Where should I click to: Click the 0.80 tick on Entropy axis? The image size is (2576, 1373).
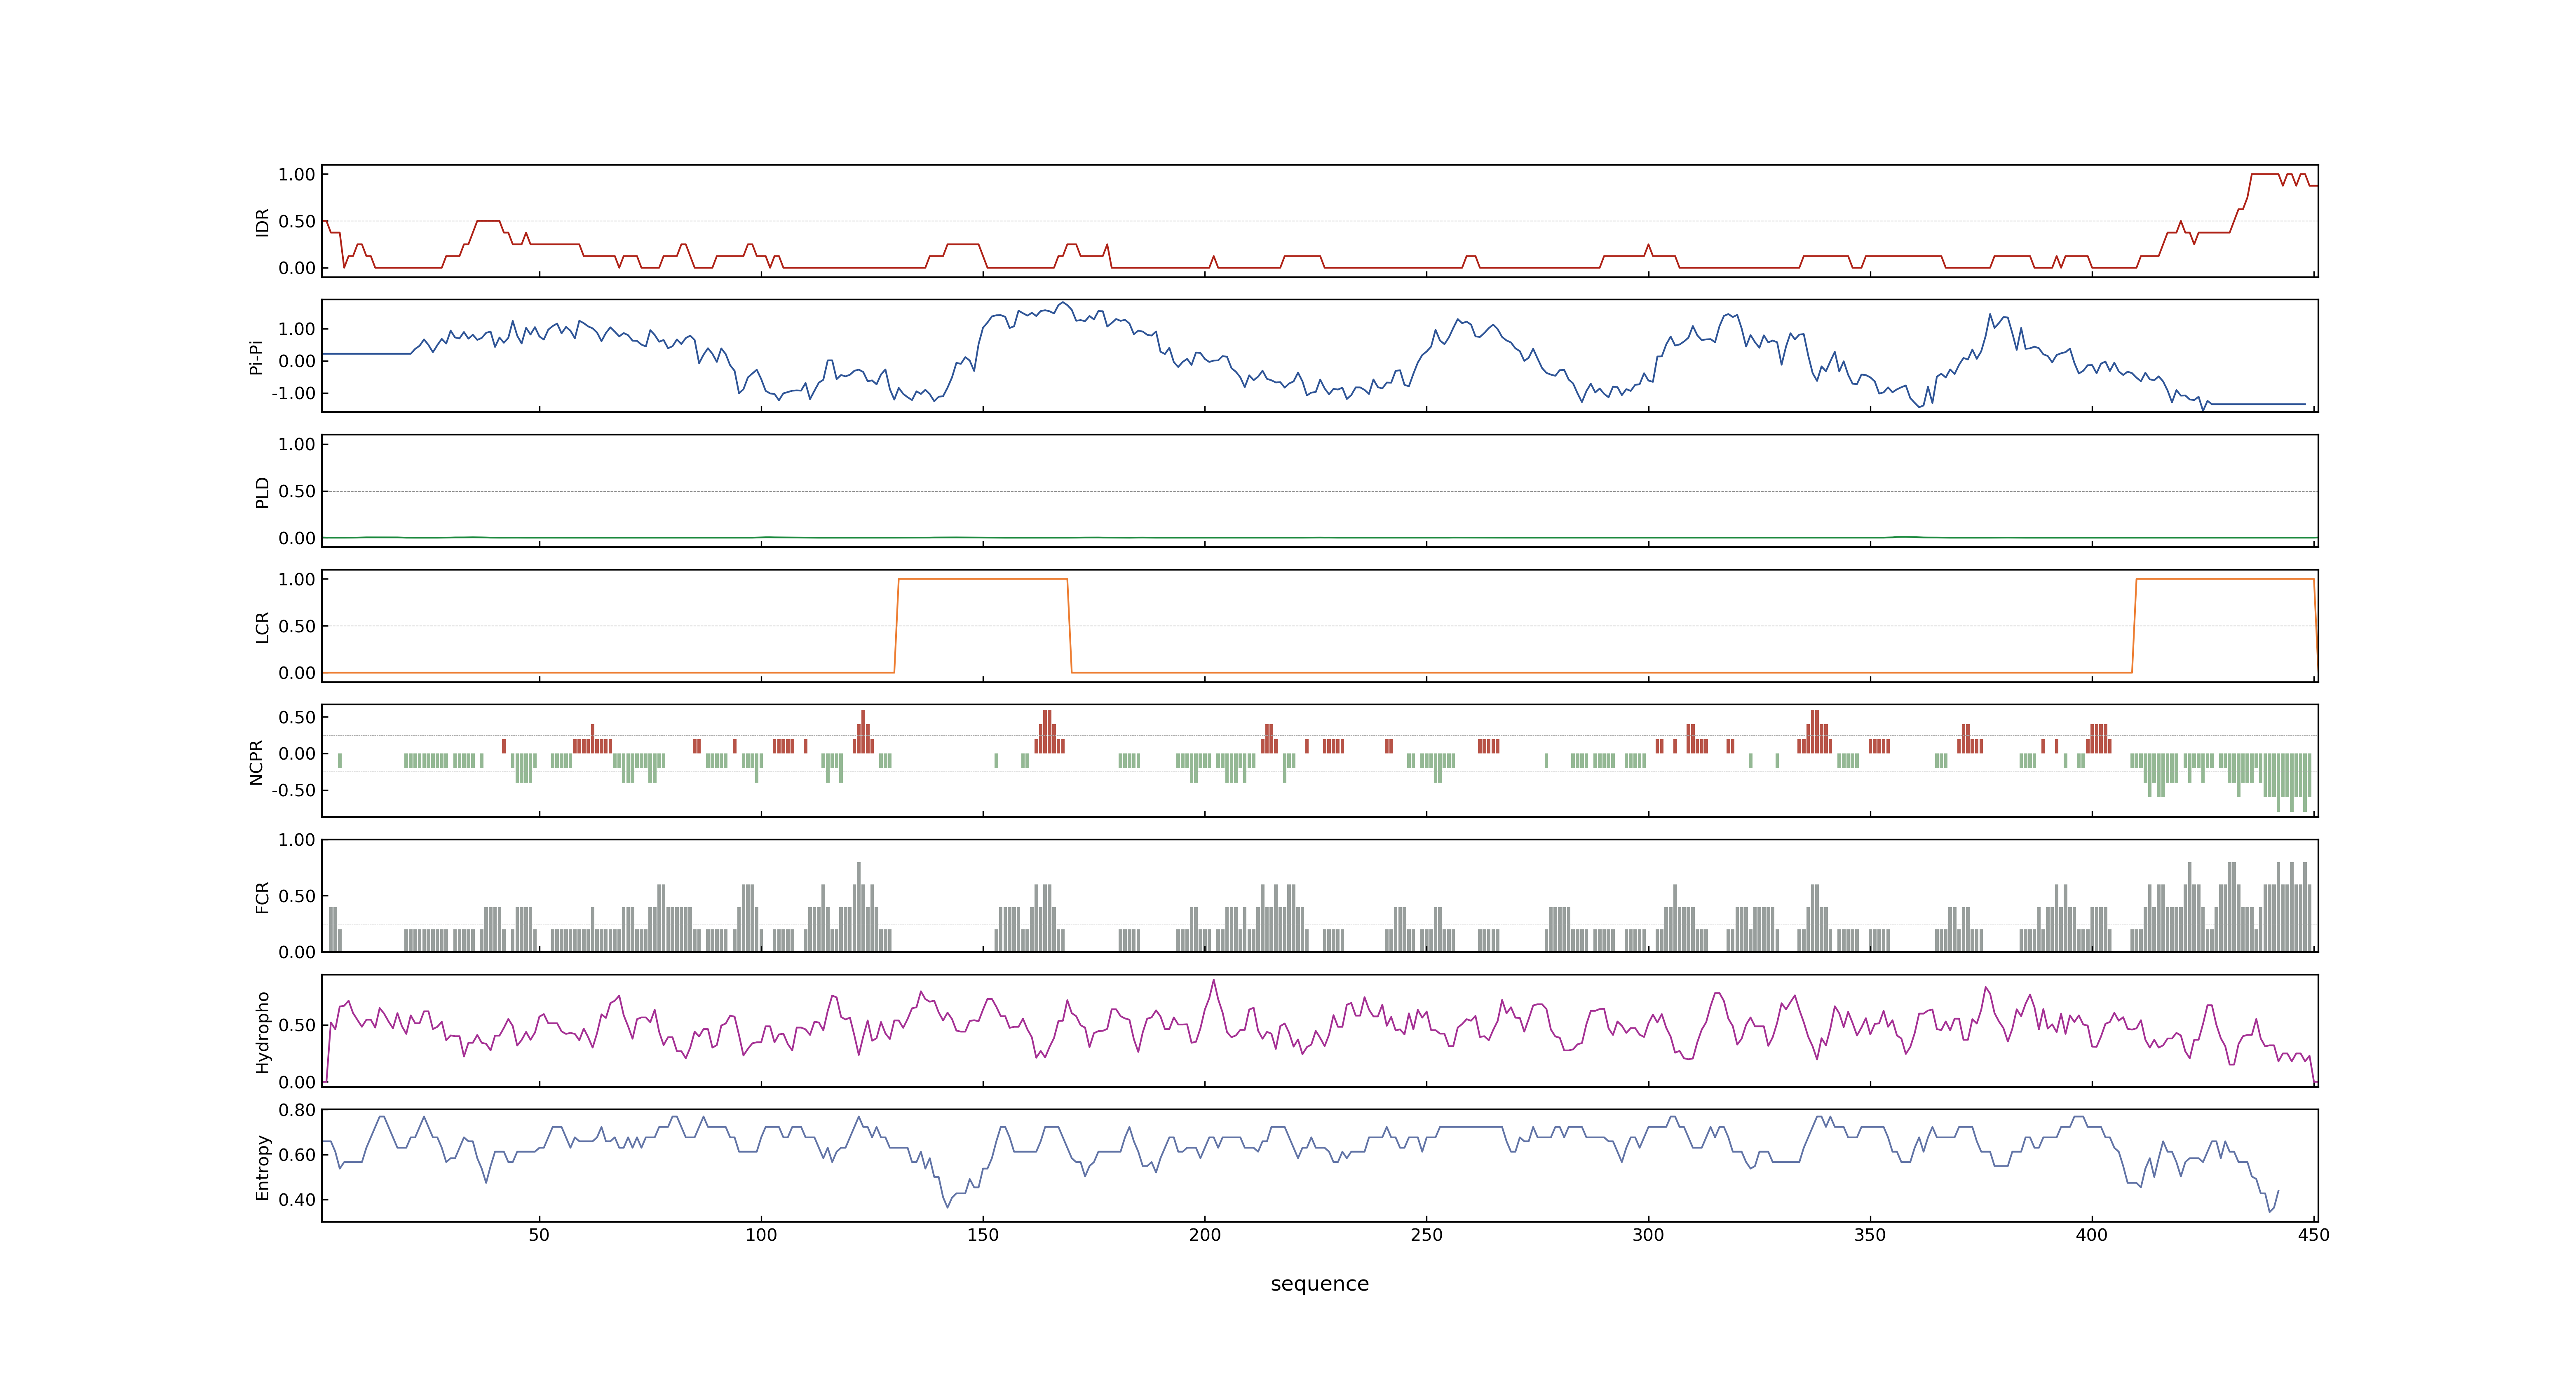coord(297,1110)
